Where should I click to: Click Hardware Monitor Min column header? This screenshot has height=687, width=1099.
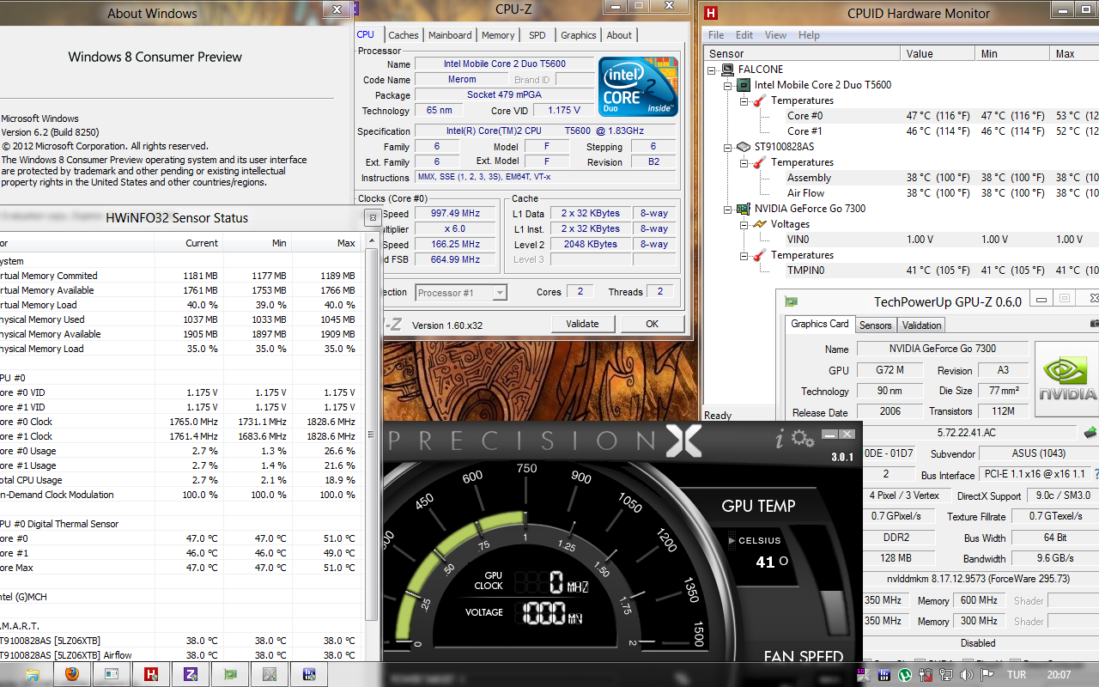pos(1013,53)
